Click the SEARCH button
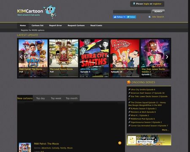The image size is (190, 152). 158,11
